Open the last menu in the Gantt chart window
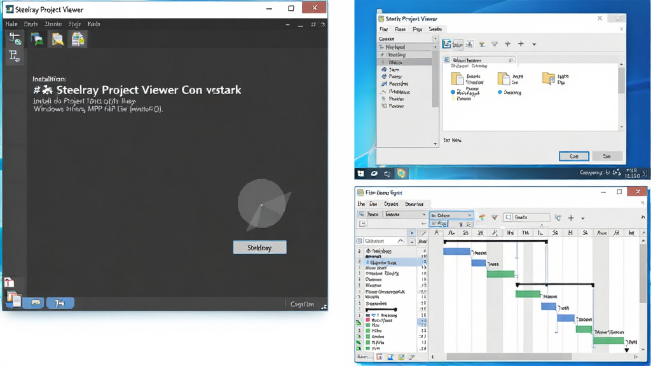The height and width of the screenshot is (366, 651). pyautogui.click(x=415, y=204)
